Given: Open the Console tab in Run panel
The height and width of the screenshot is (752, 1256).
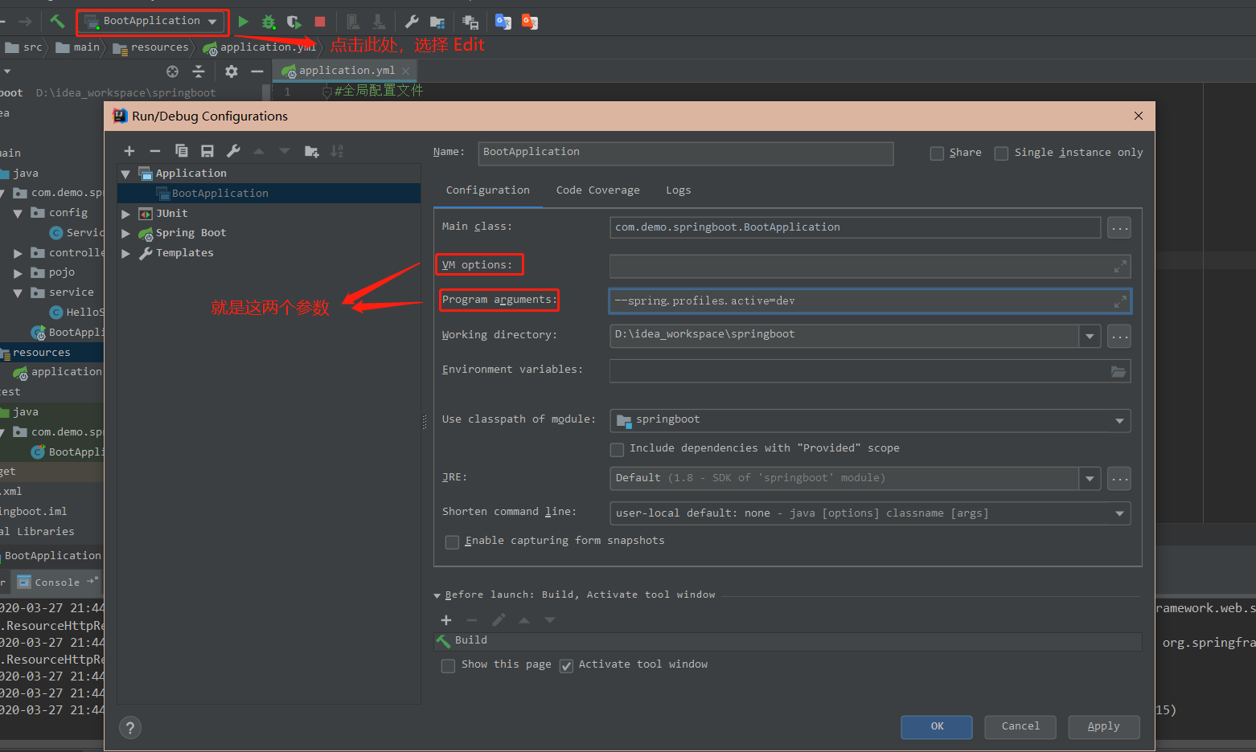Looking at the screenshot, I should point(57,582).
